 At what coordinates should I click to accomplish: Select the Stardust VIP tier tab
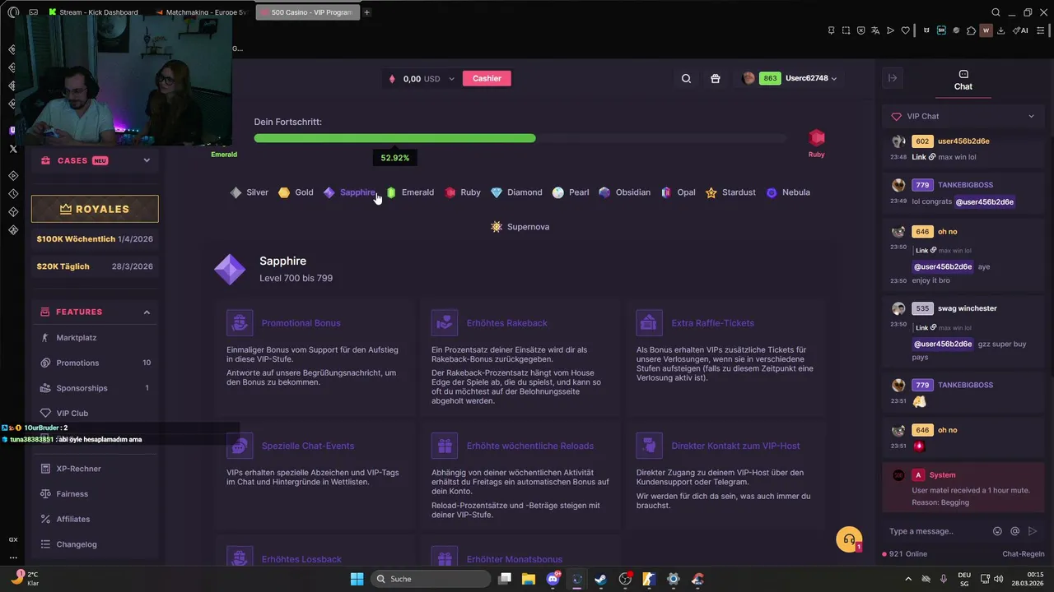[730, 192]
